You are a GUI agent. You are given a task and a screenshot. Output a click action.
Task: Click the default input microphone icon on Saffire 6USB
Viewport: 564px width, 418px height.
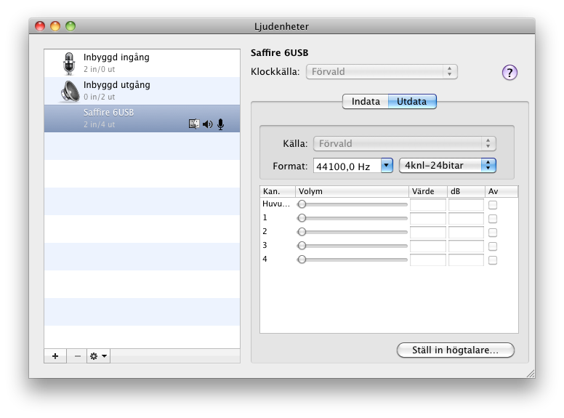(220, 124)
